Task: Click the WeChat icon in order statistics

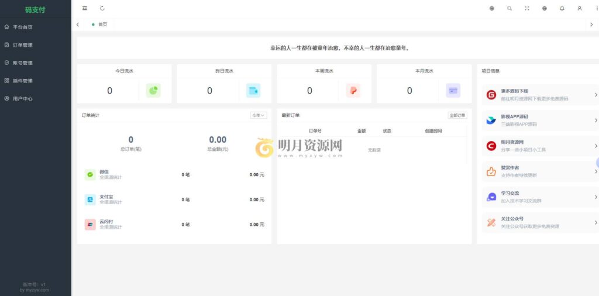Action: click(x=90, y=174)
